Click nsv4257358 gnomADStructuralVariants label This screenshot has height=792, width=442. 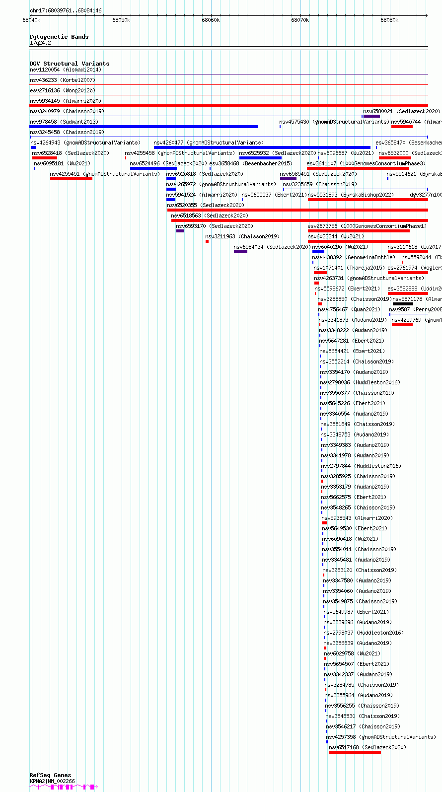pyautogui.click(x=381, y=737)
